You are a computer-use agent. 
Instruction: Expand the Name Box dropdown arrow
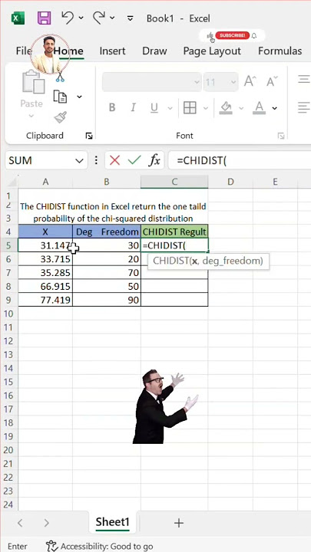(x=80, y=161)
